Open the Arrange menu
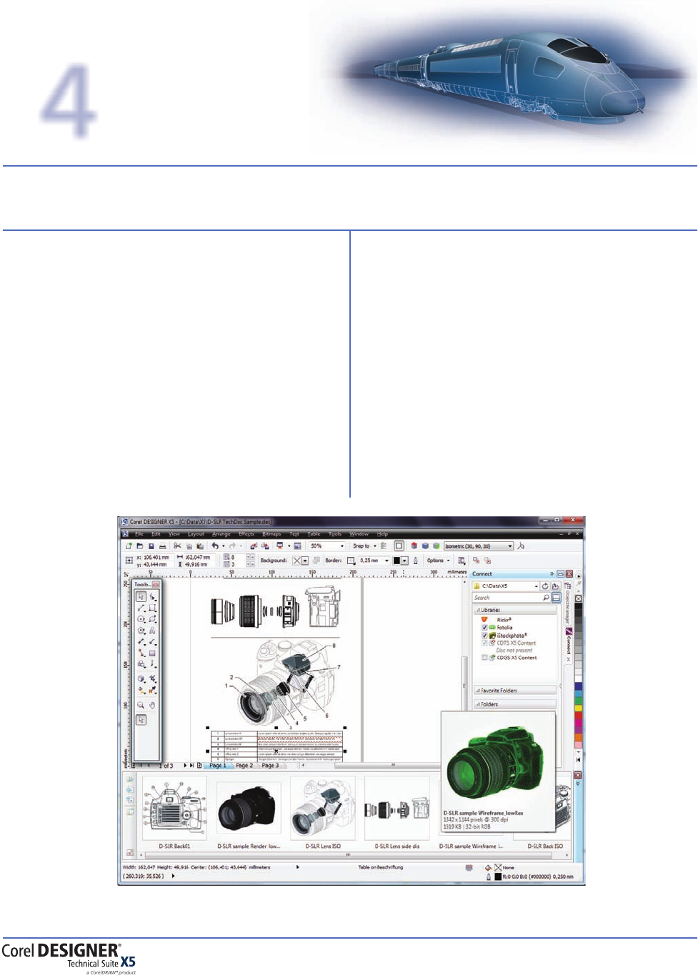The height and width of the screenshot is (978, 698). pyautogui.click(x=221, y=534)
